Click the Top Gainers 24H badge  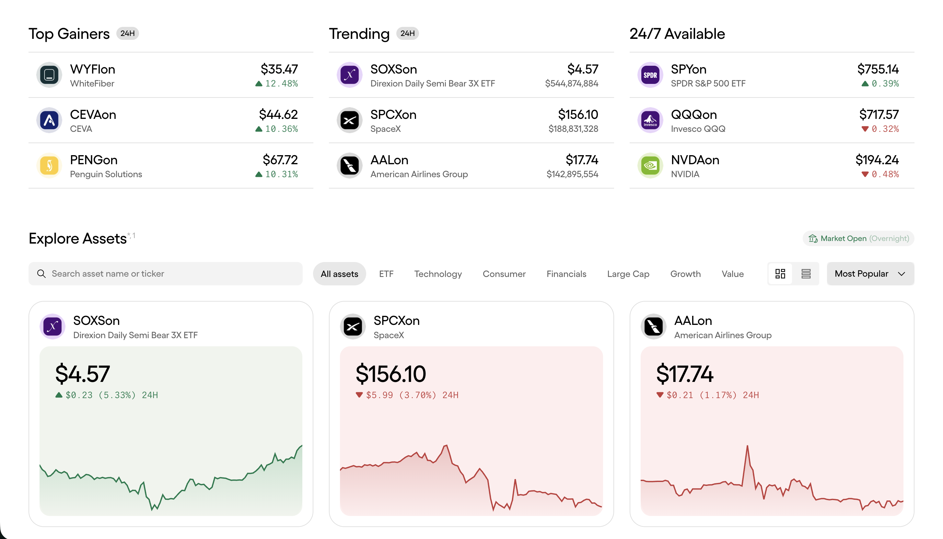[127, 33]
